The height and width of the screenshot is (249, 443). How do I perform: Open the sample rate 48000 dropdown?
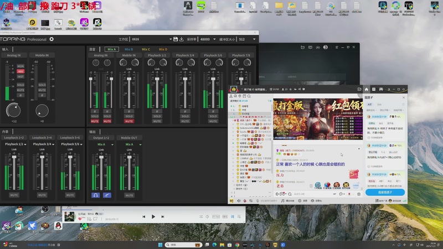tap(209, 39)
